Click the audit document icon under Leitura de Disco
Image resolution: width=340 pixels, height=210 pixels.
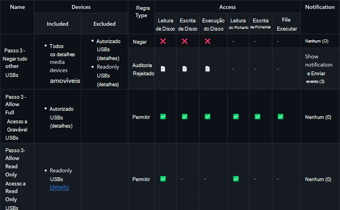[163, 69]
